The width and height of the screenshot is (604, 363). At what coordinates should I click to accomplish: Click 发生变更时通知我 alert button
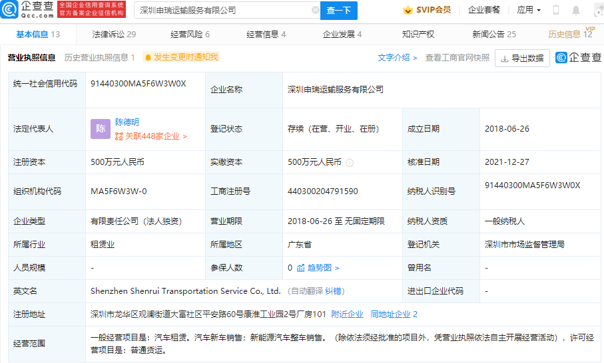(x=181, y=57)
